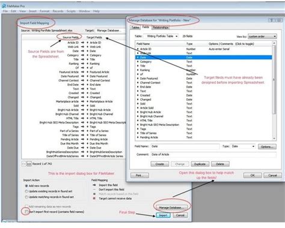Toggle import arrow for Channel Contest mapping

click(x=82, y=80)
